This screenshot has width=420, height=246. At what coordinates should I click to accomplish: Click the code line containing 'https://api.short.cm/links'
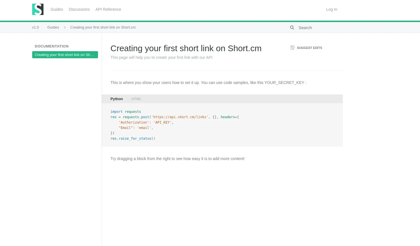pyautogui.click(x=175, y=117)
